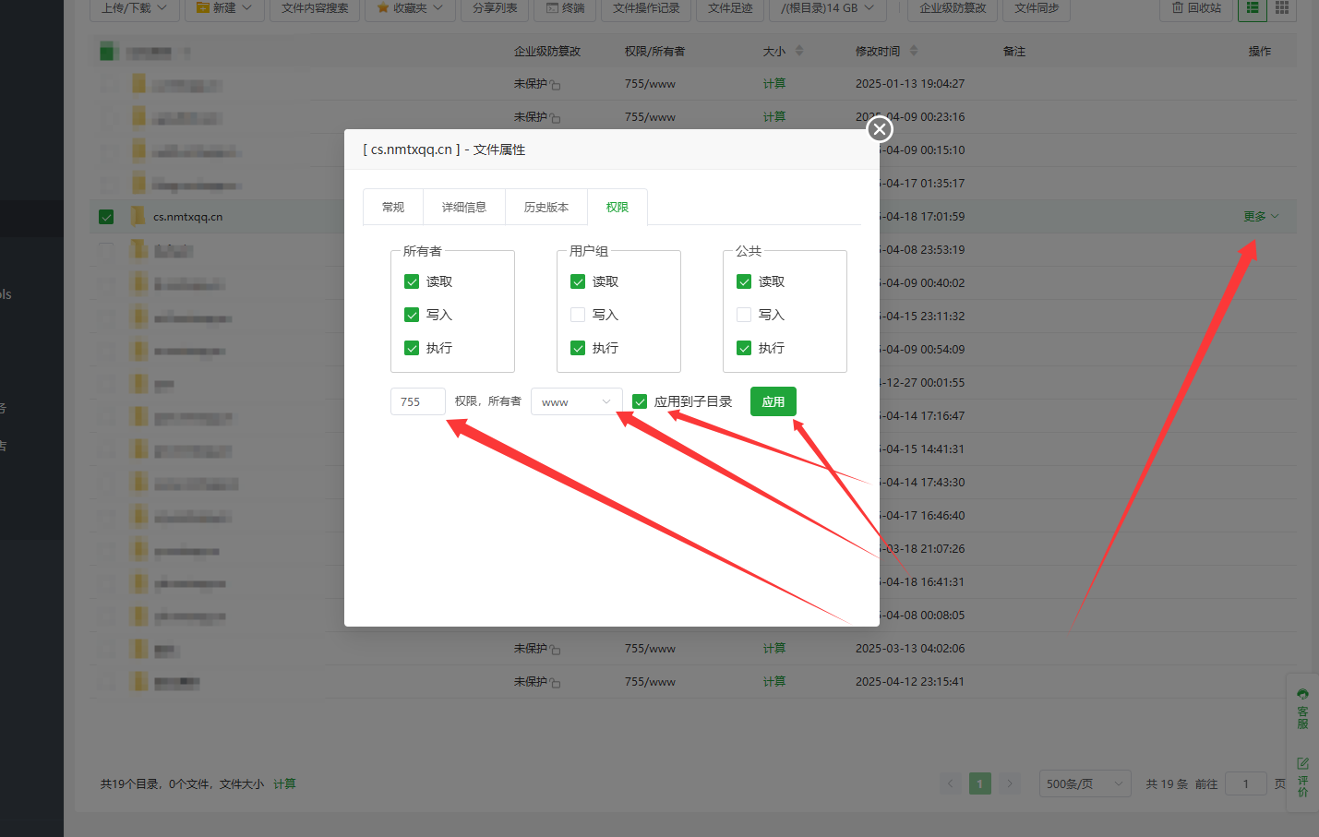The width and height of the screenshot is (1319, 837).
Task: Open the 500条/页 page size dropdown
Action: [x=1085, y=783]
